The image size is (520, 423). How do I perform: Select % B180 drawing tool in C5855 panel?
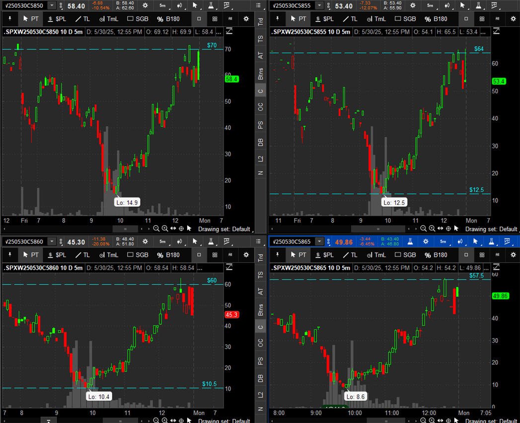click(436, 19)
